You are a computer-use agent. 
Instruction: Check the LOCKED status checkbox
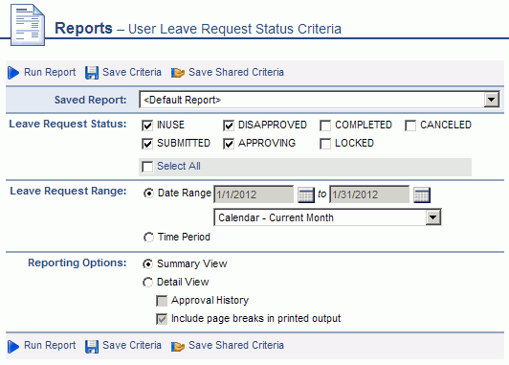coord(325,144)
